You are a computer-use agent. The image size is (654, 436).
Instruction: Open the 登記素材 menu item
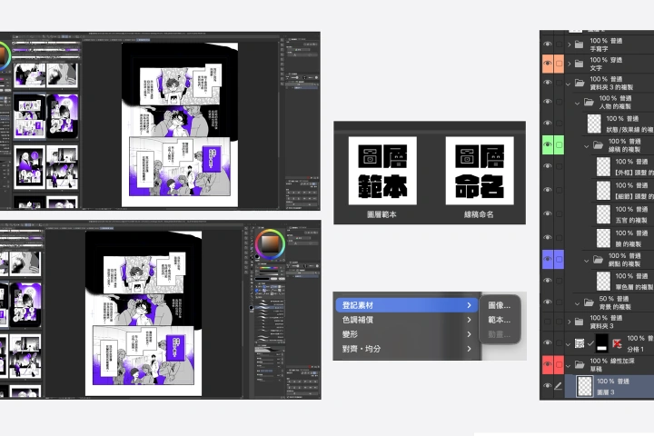407,305
